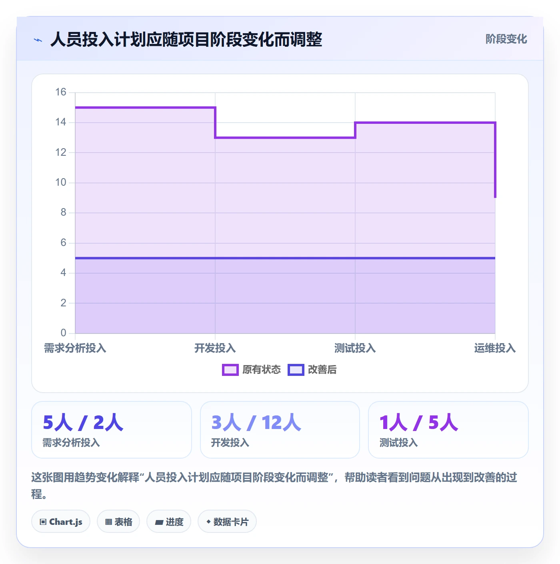Click the y-axis value 6
Viewport: 560px width, 564px height.
pyautogui.click(x=64, y=243)
